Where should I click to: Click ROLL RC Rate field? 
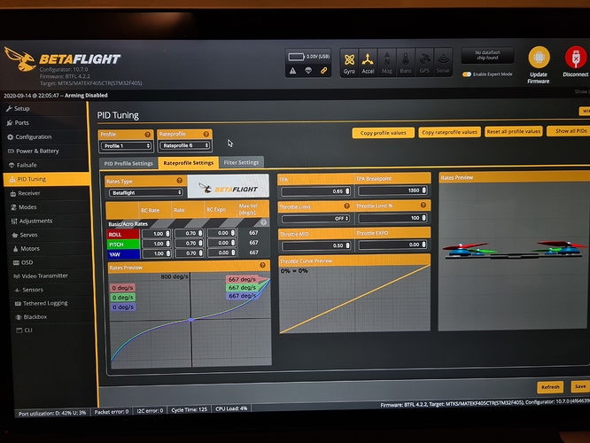point(157,234)
